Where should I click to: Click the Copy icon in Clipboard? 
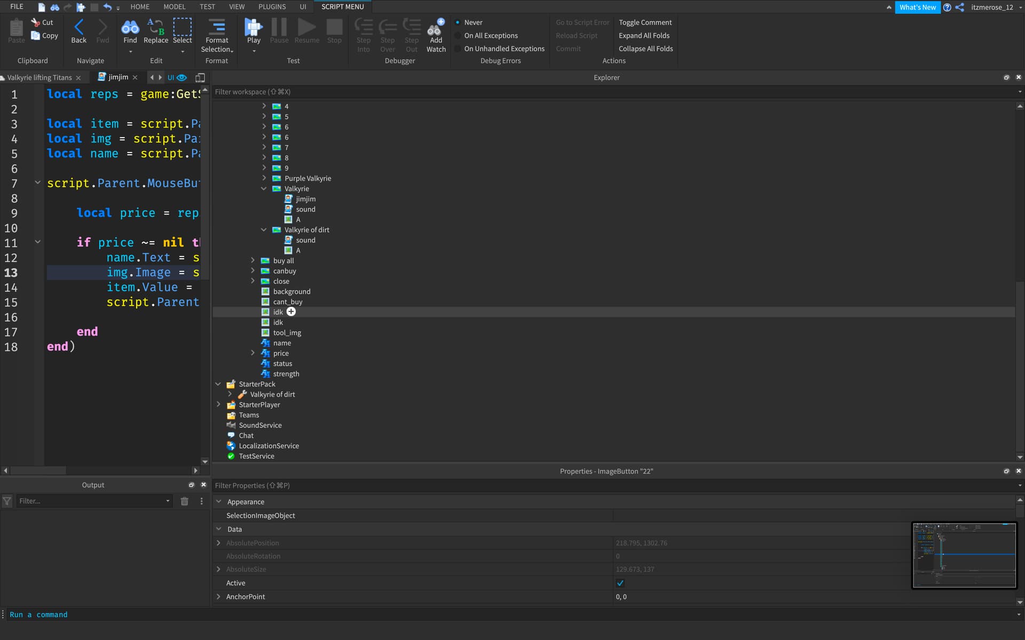click(x=36, y=36)
